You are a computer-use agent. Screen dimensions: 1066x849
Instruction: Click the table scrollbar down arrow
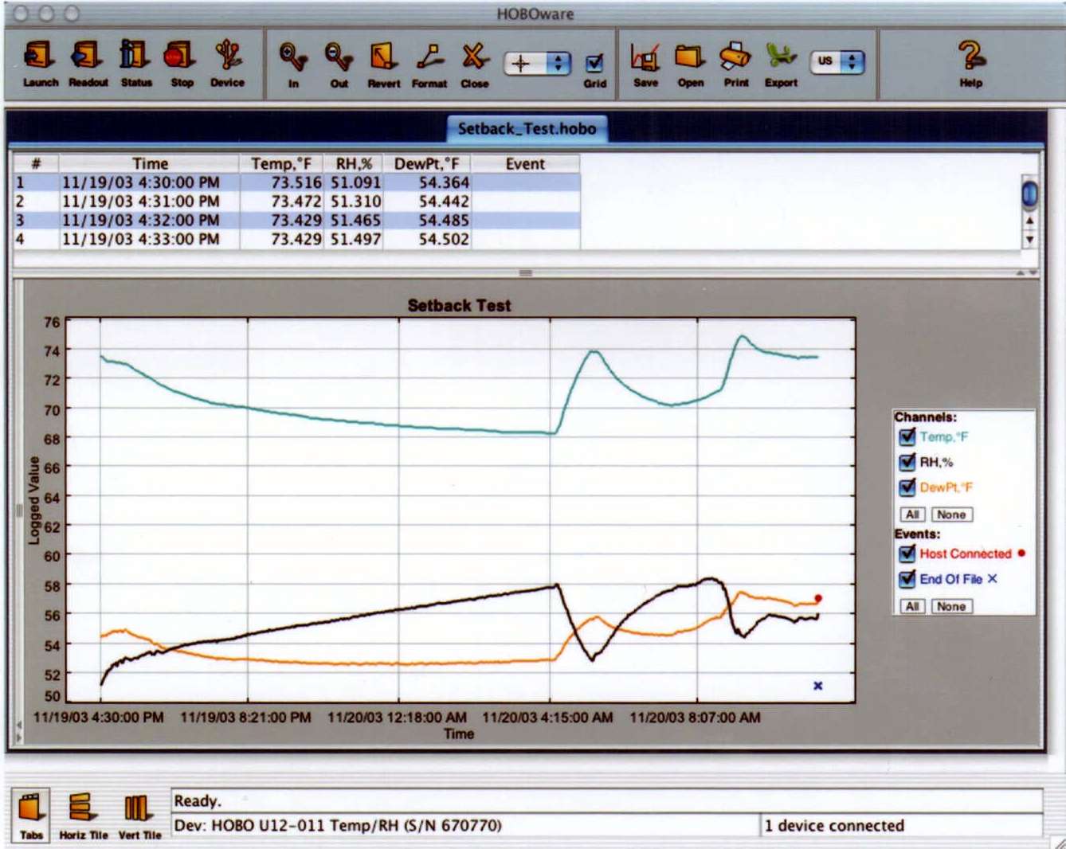tap(1029, 239)
